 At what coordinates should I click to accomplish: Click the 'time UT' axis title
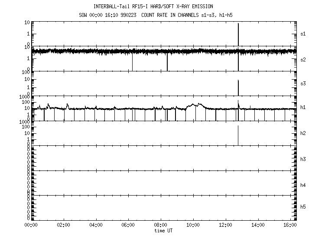[163, 231]
